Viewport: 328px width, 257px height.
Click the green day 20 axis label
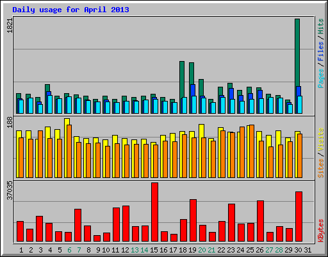pos(202,250)
